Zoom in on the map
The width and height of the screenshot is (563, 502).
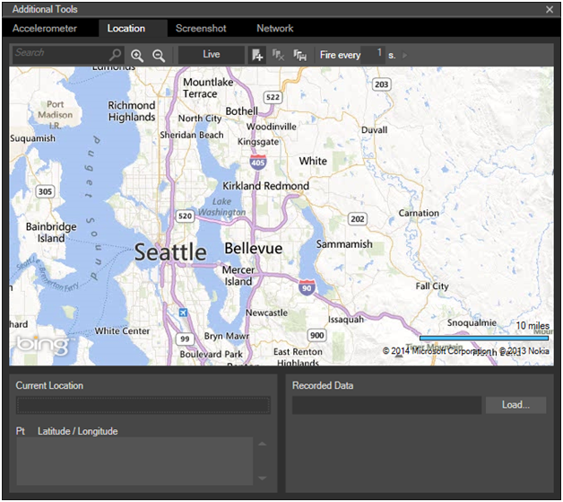(x=137, y=55)
